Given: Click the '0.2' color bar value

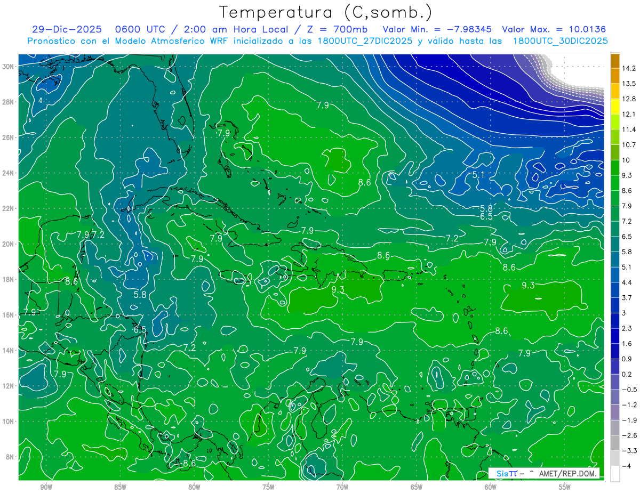Looking at the screenshot, I should 628,374.
